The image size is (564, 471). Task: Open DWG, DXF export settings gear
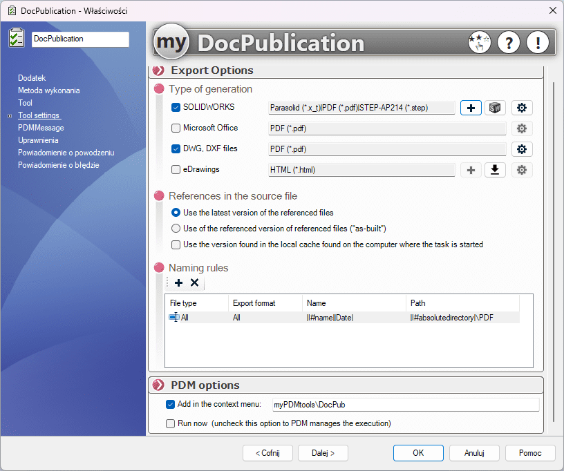pyautogui.click(x=522, y=148)
